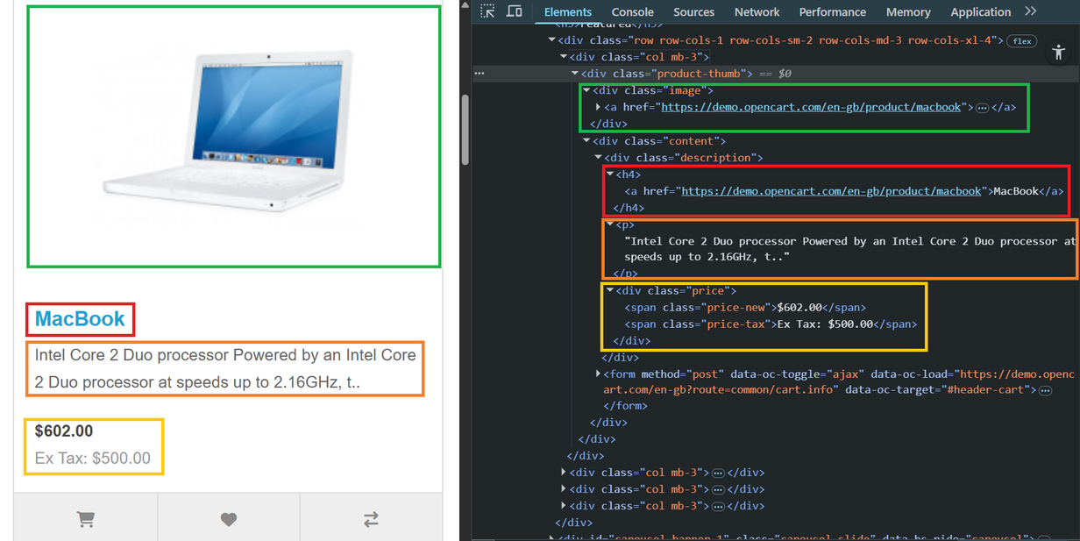
Task: Expand the anchor inside image div
Action: click(599, 107)
